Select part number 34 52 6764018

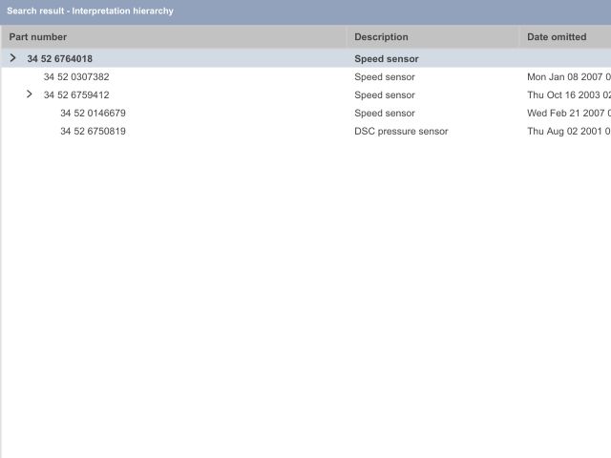[x=59, y=59]
